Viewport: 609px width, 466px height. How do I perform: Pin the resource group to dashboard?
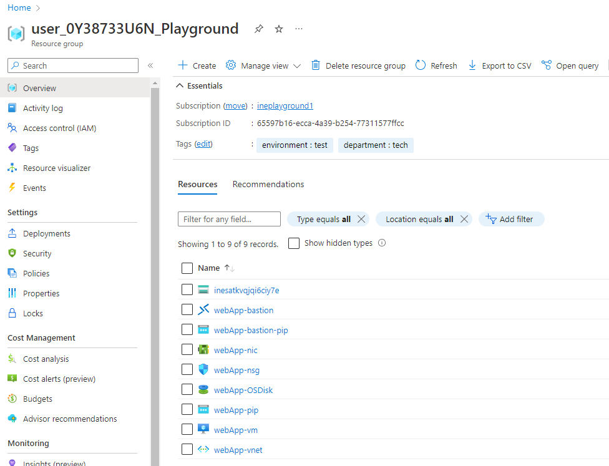(259, 29)
